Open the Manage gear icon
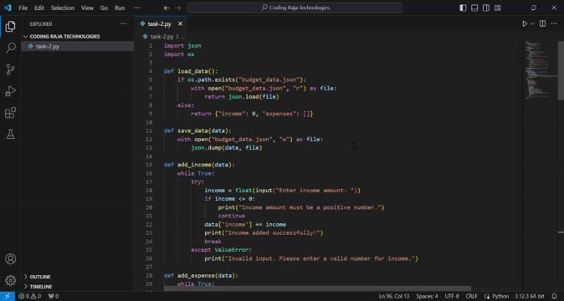The height and width of the screenshot is (301, 564). click(10, 280)
